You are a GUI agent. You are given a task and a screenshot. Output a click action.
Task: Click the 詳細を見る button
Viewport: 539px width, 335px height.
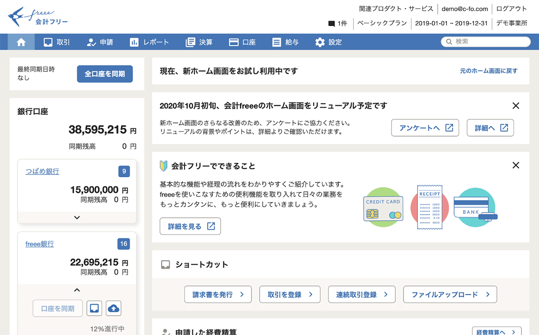coord(190,226)
